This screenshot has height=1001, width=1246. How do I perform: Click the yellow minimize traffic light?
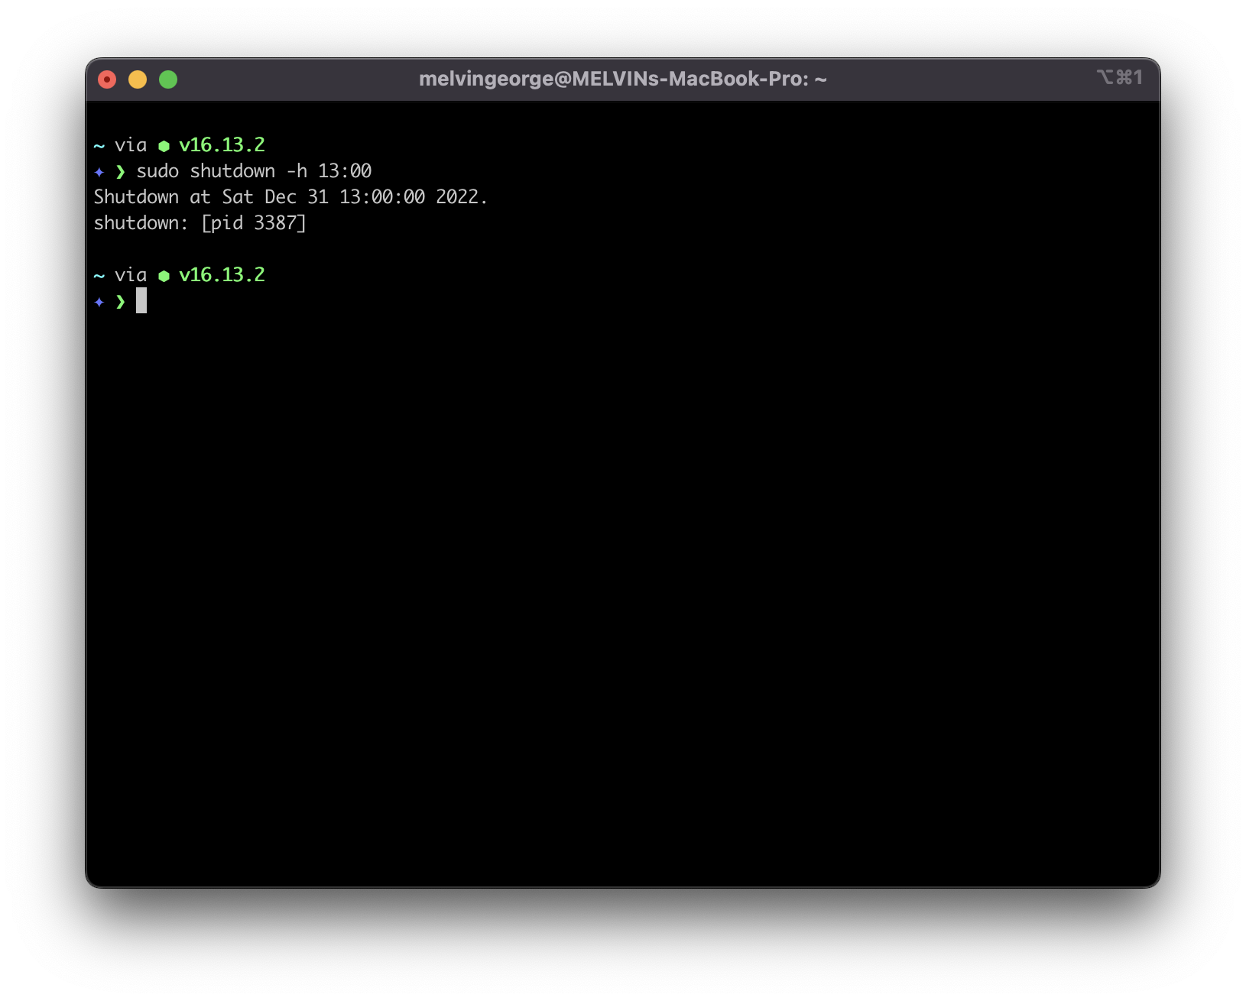(138, 79)
